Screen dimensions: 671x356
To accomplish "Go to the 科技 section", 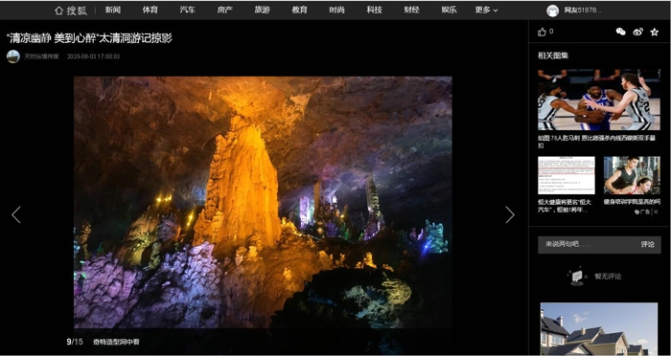I will [375, 11].
